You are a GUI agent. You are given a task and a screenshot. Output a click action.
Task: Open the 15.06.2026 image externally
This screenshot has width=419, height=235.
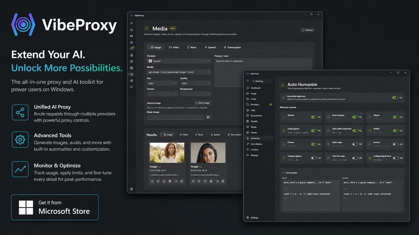click(x=164, y=181)
